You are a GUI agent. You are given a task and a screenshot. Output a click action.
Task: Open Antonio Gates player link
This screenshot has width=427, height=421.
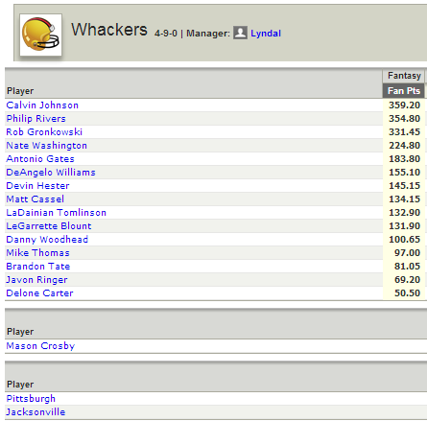point(40,159)
